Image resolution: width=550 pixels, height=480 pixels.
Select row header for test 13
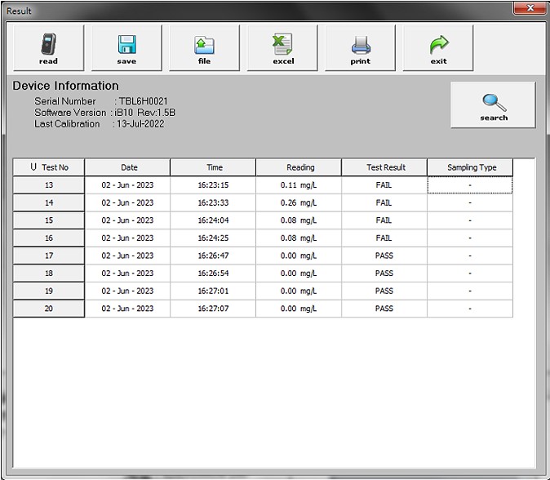[x=49, y=185]
